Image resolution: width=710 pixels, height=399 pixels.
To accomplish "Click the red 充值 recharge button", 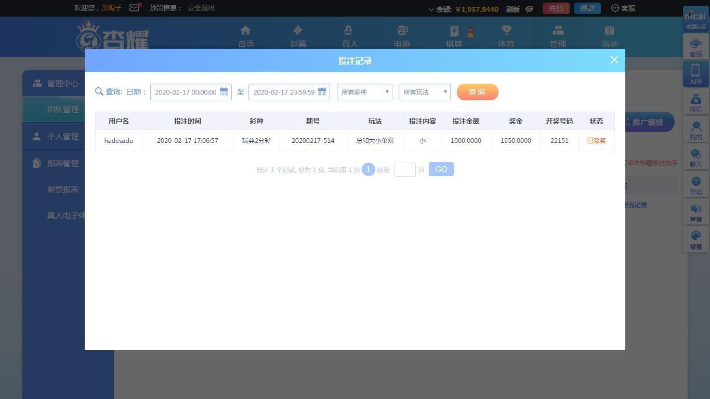I will point(556,8).
